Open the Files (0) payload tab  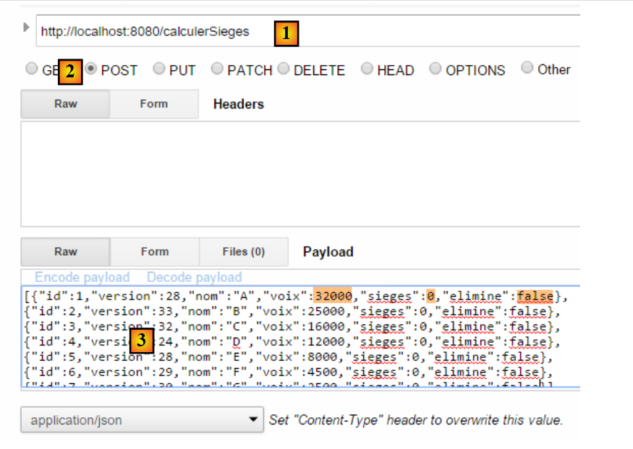pyautogui.click(x=243, y=252)
